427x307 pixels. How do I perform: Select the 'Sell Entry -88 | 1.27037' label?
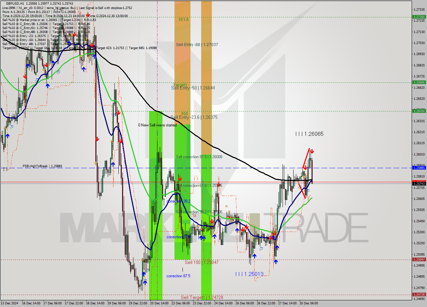197,44
